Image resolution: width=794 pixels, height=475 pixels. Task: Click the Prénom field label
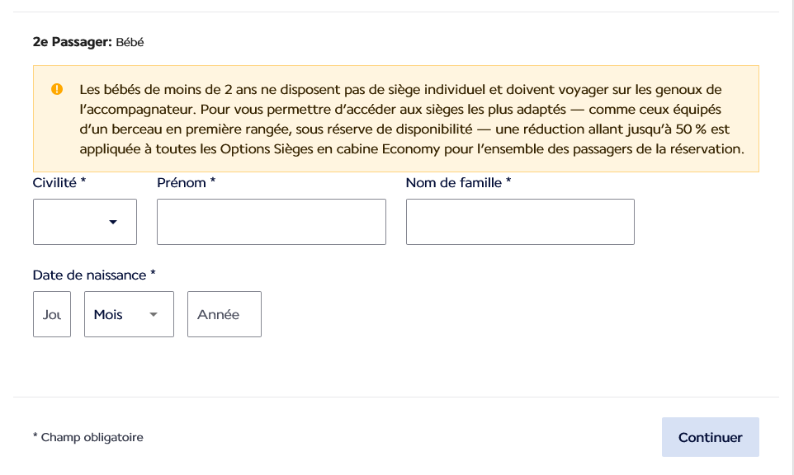[x=187, y=182]
